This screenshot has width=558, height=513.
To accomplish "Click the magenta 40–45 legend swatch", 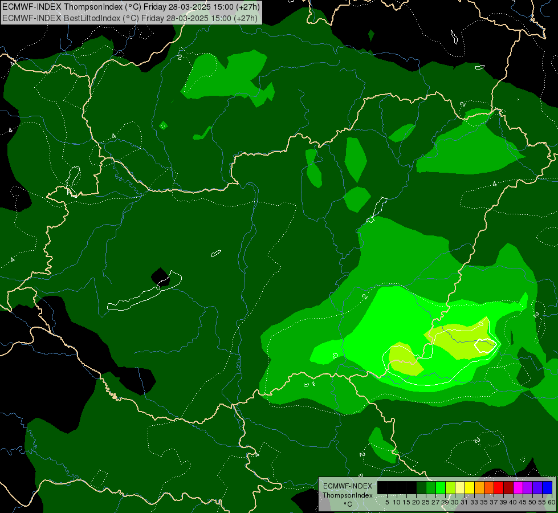I will tap(518, 487).
